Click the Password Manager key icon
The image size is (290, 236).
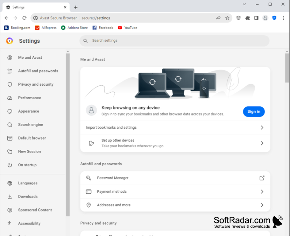tap(89, 178)
